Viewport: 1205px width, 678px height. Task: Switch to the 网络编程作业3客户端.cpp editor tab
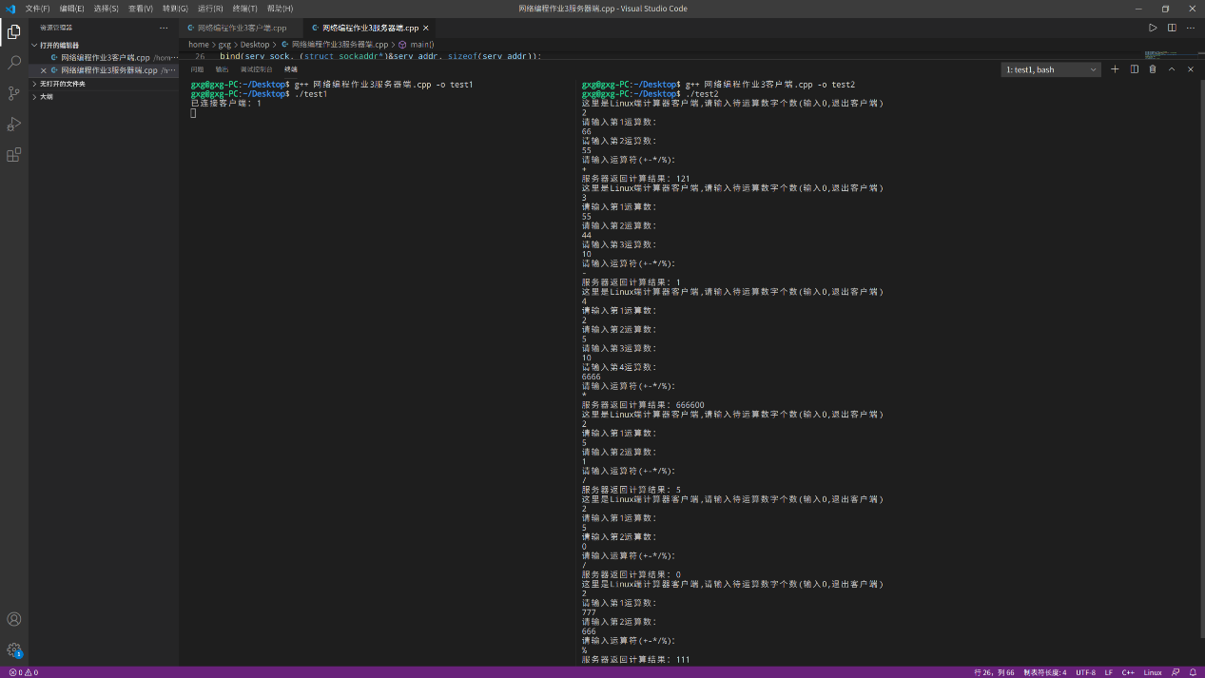tap(242, 29)
